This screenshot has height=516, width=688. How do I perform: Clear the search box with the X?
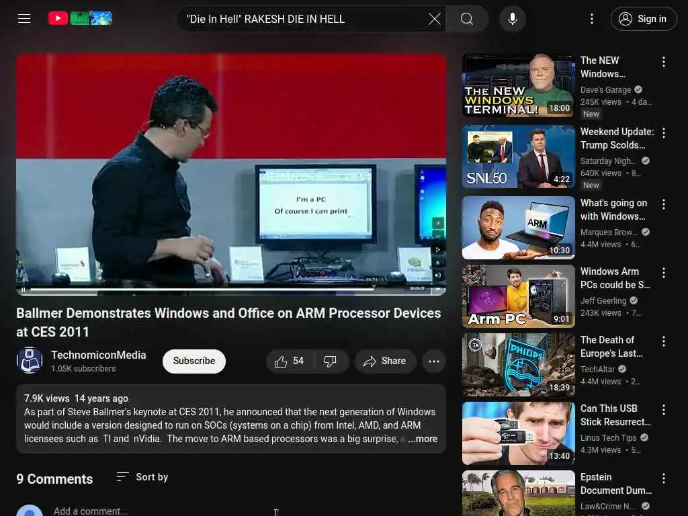(x=435, y=19)
